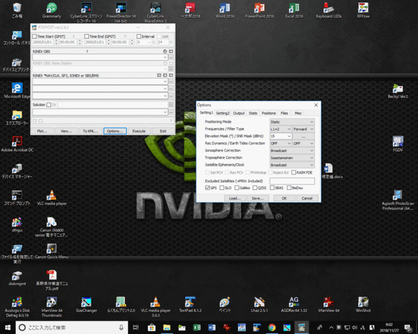Click the clock icon on the RINEX OBS row
Image resolution: width=418 pixels, height=334 pixels.
point(165,52)
